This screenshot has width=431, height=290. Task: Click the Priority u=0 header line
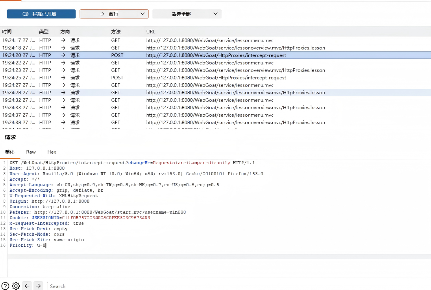[x=28, y=245]
